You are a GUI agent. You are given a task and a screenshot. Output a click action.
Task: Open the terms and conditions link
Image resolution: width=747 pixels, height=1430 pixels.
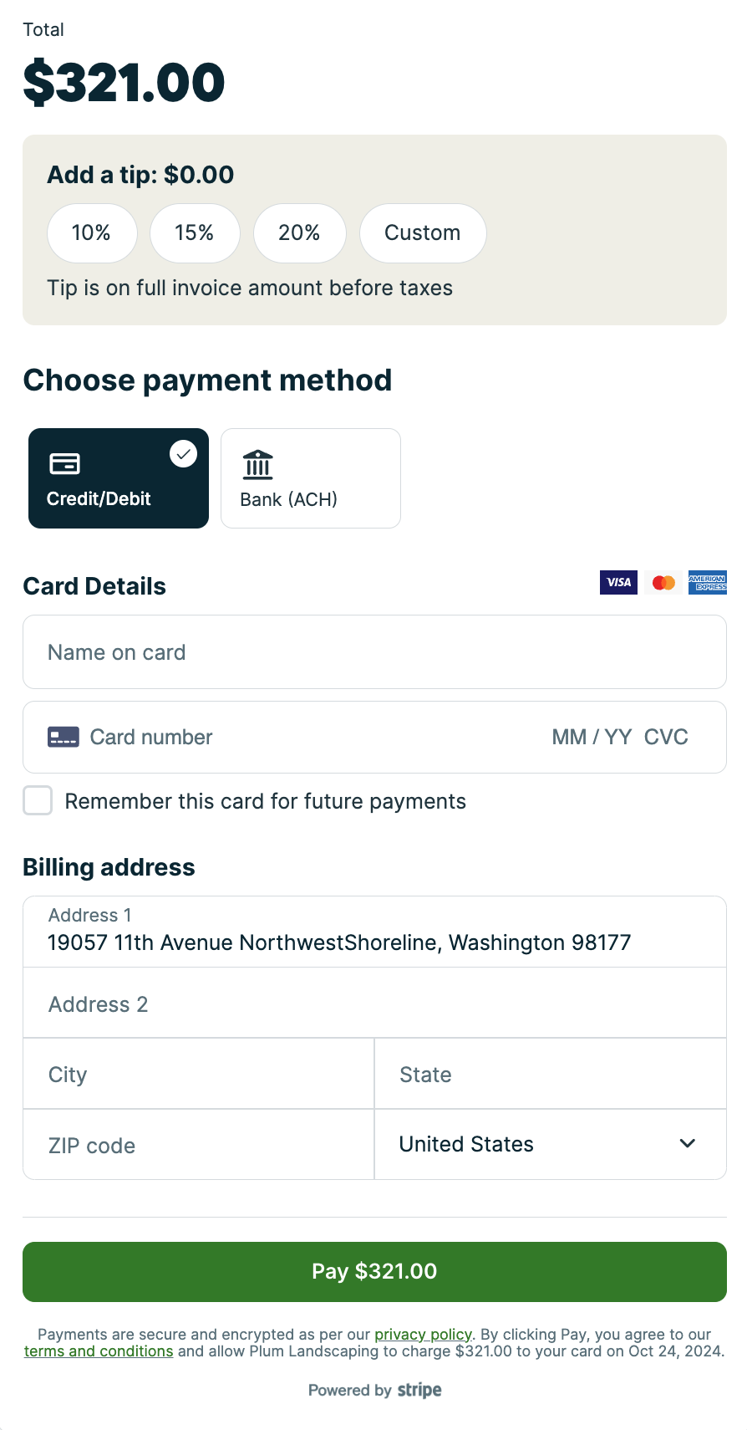(99, 1351)
